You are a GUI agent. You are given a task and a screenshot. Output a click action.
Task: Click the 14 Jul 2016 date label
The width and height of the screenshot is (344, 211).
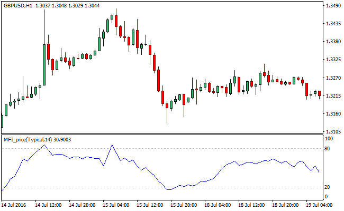tap(14, 205)
